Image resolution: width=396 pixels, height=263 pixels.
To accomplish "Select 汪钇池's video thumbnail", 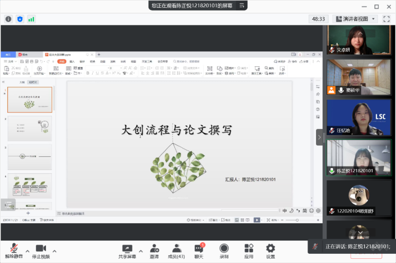I will (358, 117).
